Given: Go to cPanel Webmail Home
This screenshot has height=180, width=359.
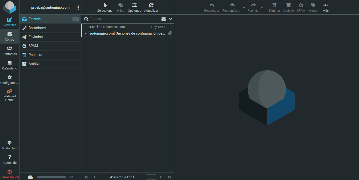Looking at the screenshot, I should tap(9, 95).
